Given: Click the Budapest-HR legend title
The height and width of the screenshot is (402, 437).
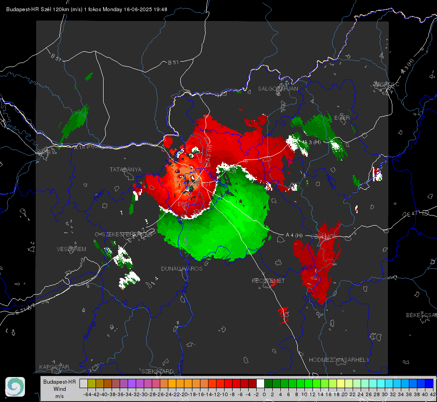Looking at the screenshot, I should (59, 381).
